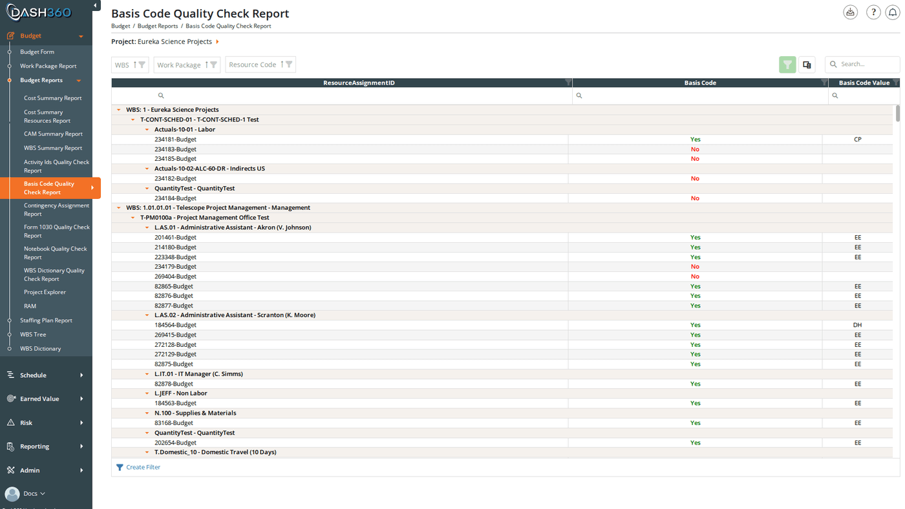Click the WBS group panel filter icon

tap(142, 65)
